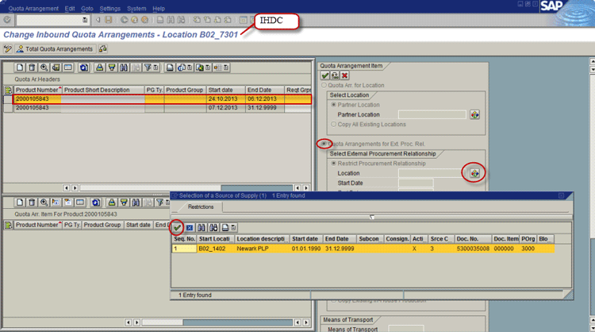Create new entry in Quota Arr. Item toolbar

pos(20,203)
